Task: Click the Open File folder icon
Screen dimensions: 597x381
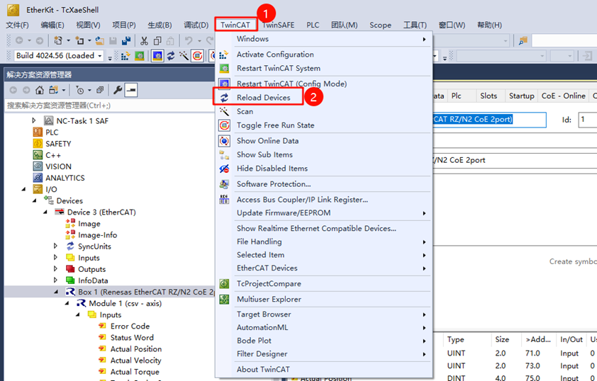Action: [99, 40]
